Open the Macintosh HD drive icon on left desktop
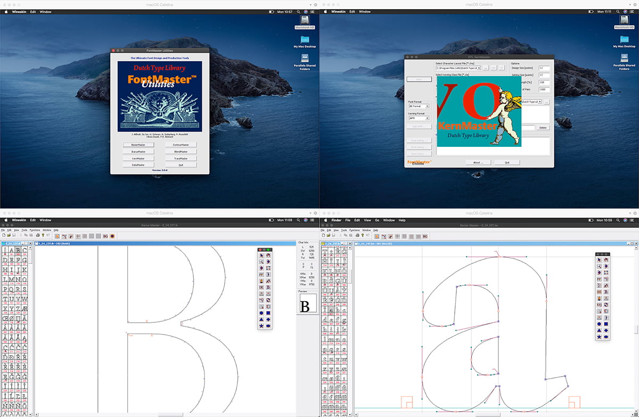Viewport: 639px width, 417px height. pos(305,20)
